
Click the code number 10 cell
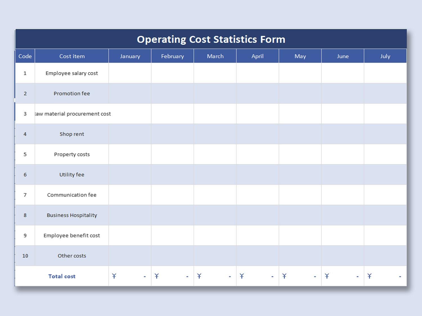click(x=25, y=256)
